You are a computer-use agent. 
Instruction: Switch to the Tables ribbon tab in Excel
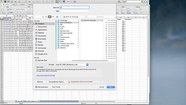pyautogui.click(x=23, y=5)
